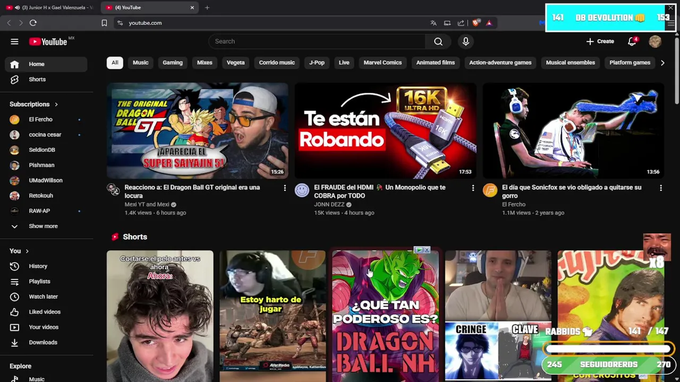Open UMadWillson subscription channel

pos(47,180)
